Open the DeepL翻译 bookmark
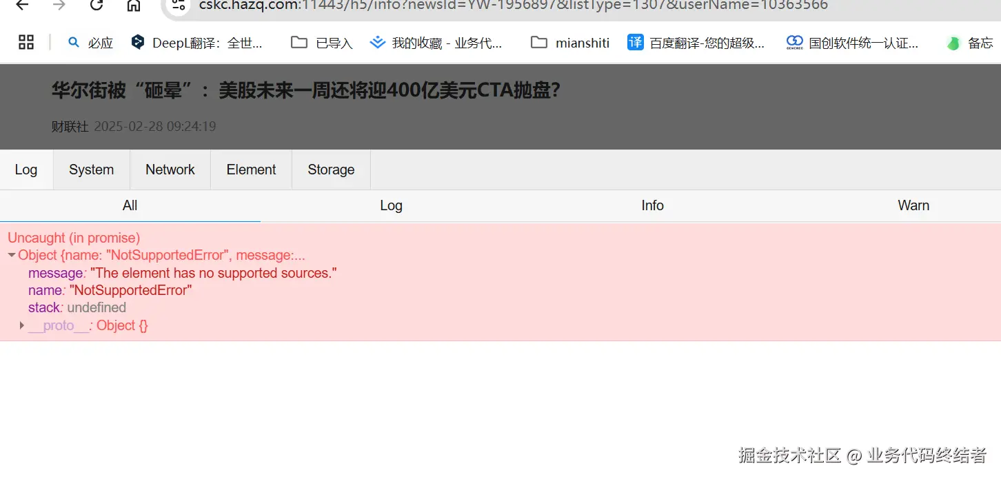Image resolution: width=1001 pixels, height=479 pixels. click(x=197, y=43)
